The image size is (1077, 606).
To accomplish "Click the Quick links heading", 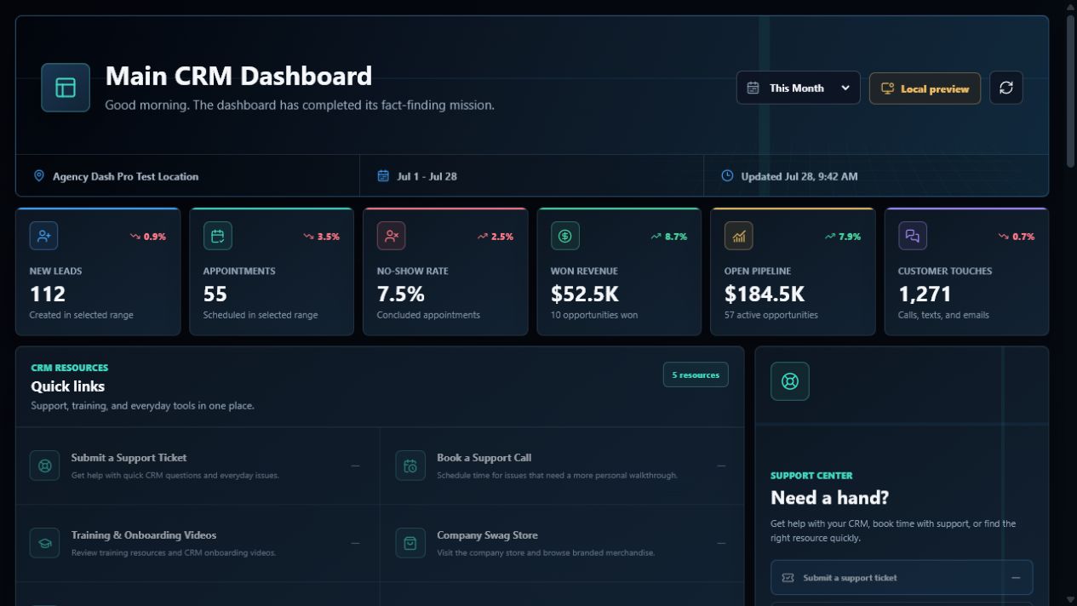I will coord(68,386).
